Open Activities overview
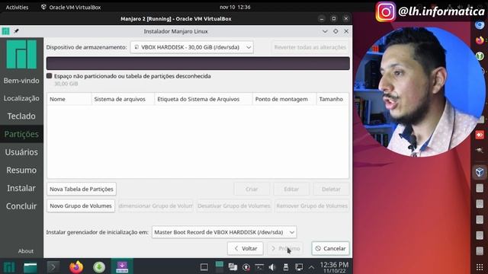488x274 pixels. [x=17, y=7]
